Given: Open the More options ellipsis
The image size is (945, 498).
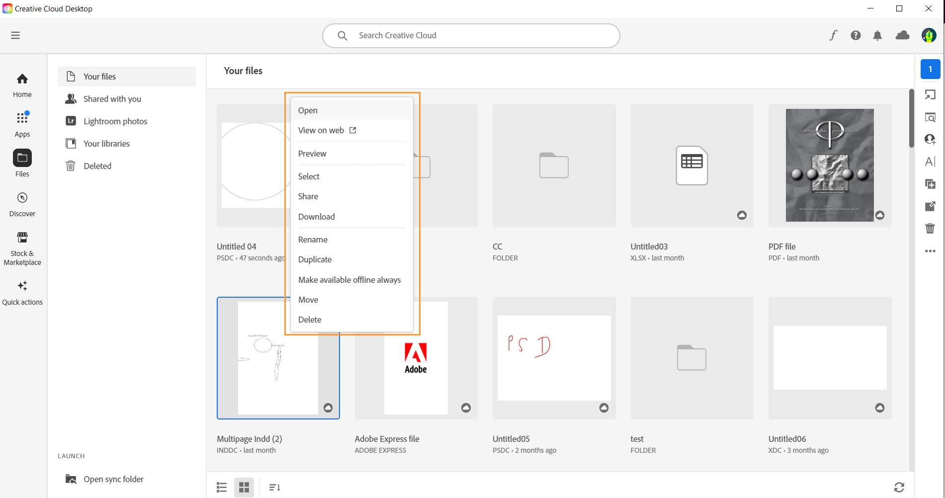Looking at the screenshot, I should (x=930, y=251).
